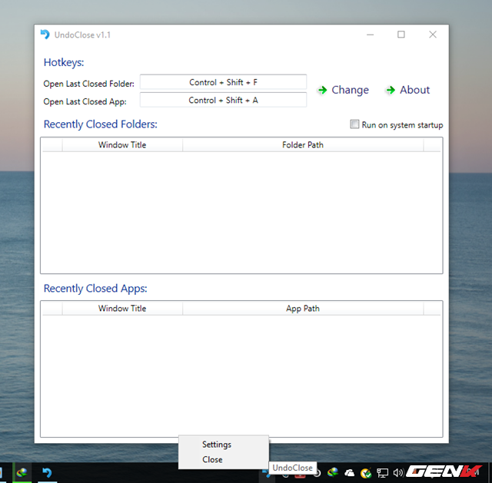Open the About link

pyautogui.click(x=414, y=90)
